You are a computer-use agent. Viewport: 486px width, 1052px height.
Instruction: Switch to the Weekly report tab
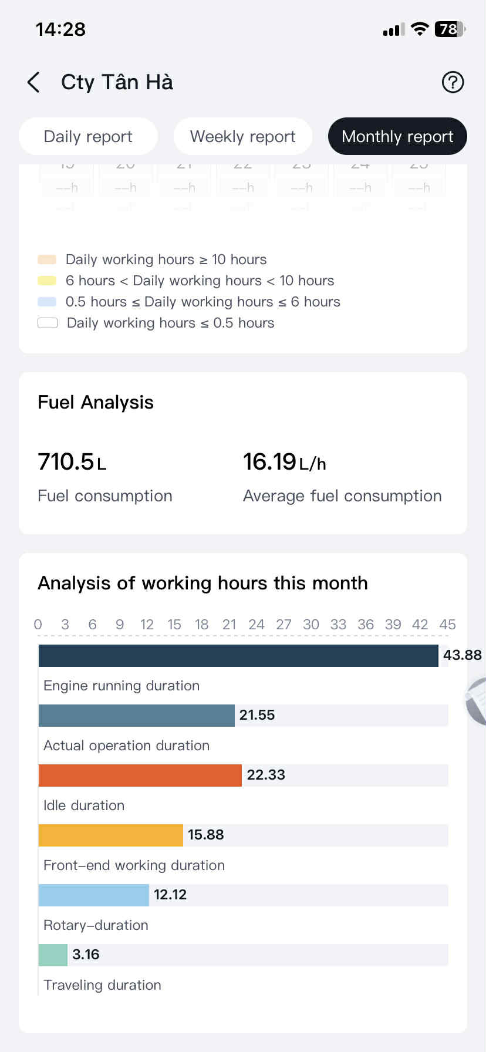[x=242, y=137]
